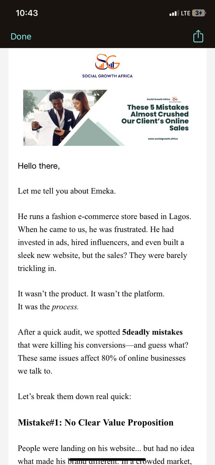Viewport: 215px width, 465px height.
Task: Open the 5 Mistakes banner image
Action: click(x=107, y=118)
